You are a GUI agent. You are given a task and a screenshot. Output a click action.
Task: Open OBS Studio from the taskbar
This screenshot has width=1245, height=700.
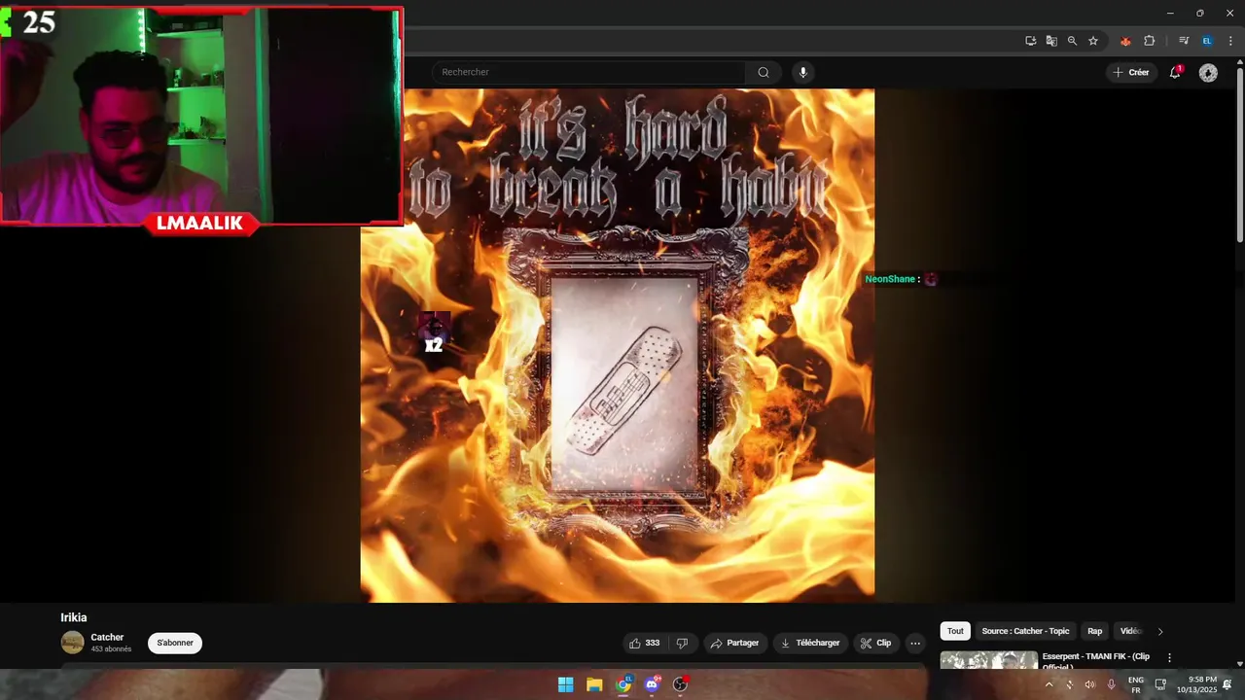(680, 684)
